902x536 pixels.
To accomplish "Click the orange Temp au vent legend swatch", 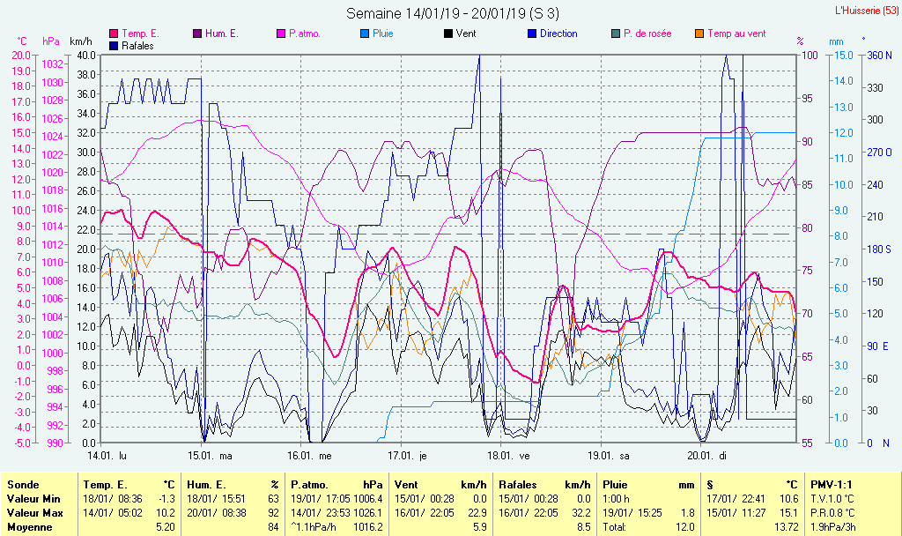I will point(699,34).
